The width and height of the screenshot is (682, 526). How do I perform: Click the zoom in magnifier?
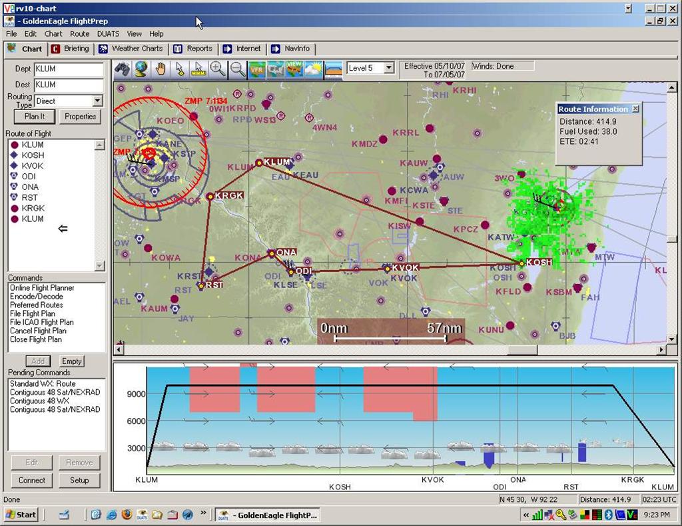[x=218, y=69]
